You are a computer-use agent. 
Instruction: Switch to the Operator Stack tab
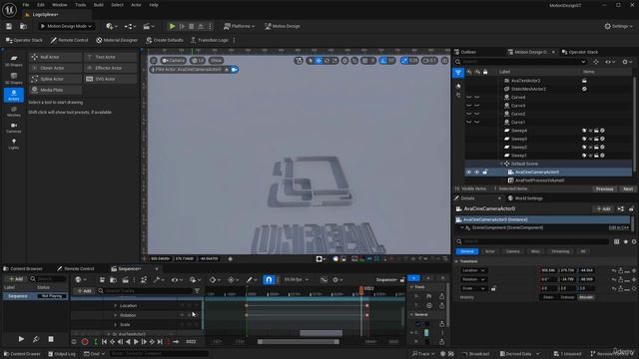(580, 52)
